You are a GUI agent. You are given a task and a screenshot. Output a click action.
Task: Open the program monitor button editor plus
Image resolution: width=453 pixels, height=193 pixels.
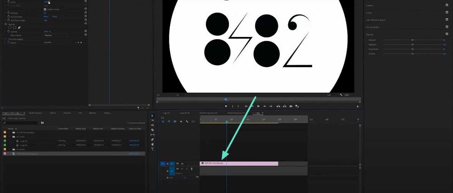tap(358, 107)
